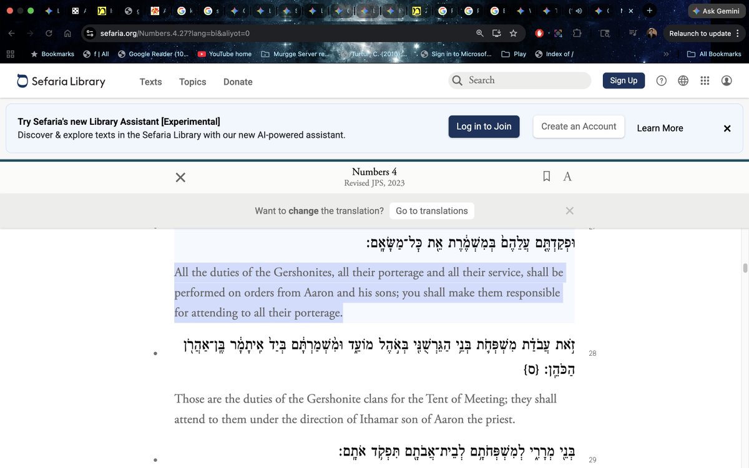Click the page vertical scrollbar thumb
The height and width of the screenshot is (468, 749).
click(x=744, y=268)
